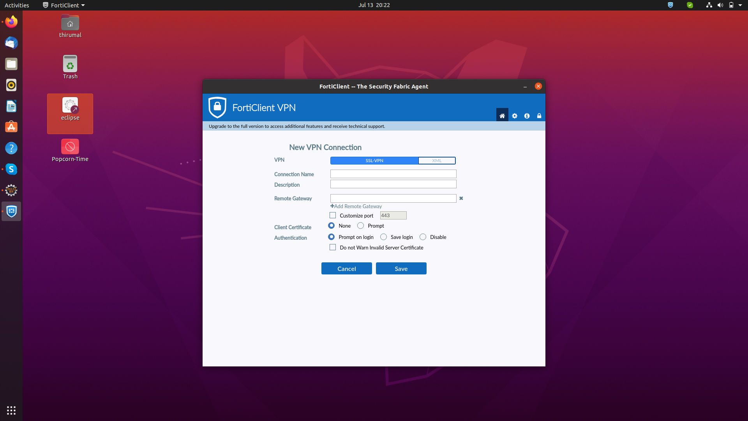Remove remote gateway with X icon

tap(461, 198)
